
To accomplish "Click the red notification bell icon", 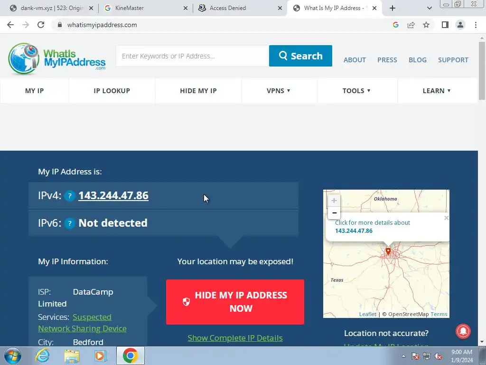I will [x=463, y=331].
